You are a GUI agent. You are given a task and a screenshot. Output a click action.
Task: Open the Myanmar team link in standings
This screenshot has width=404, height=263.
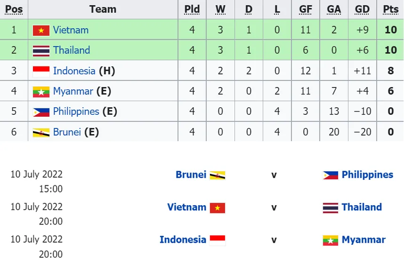(x=73, y=91)
